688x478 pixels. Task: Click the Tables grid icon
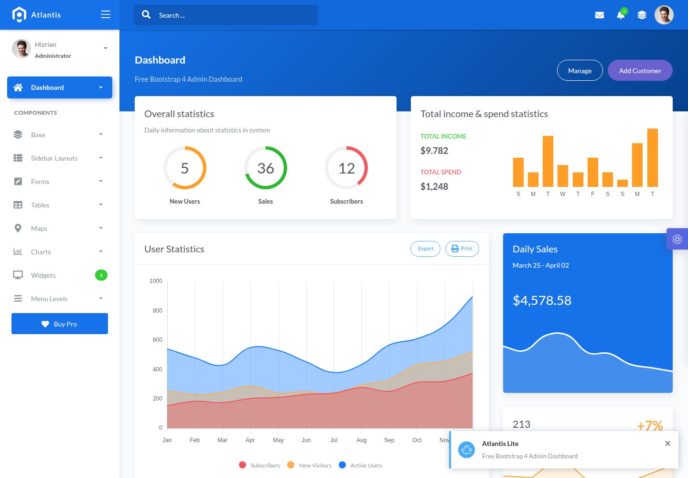(18, 205)
